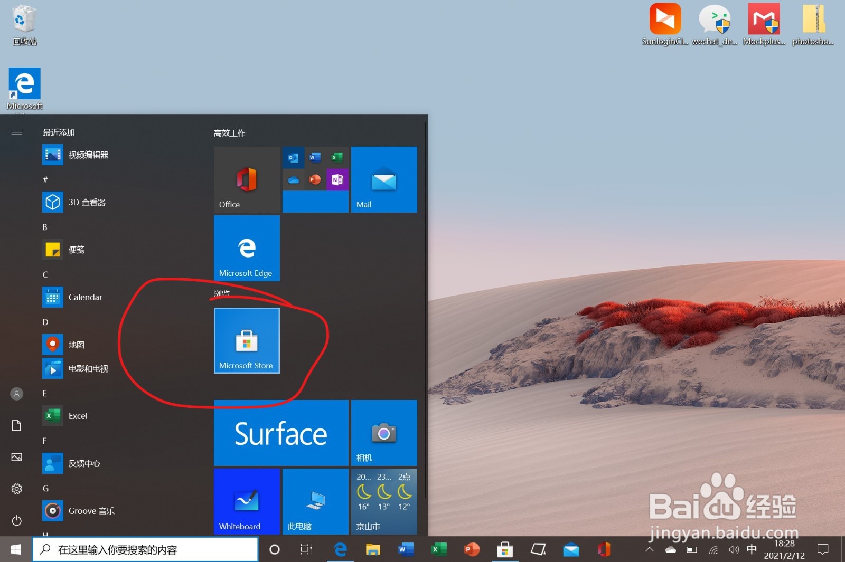Viewport: 845px width, 562px height.
Task: Open the 便笺 sticky notes app
Action: (63, 250)
